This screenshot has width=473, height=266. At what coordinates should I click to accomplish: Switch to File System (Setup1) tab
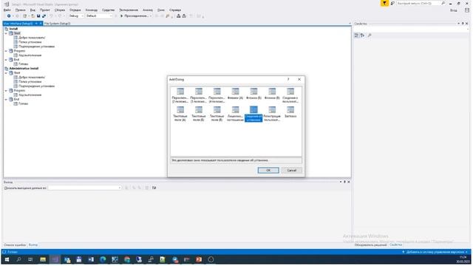(x=58, y=24)
